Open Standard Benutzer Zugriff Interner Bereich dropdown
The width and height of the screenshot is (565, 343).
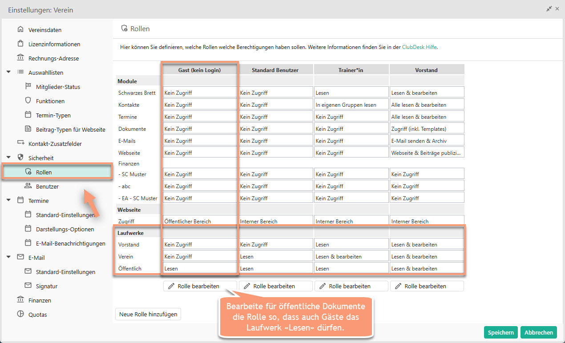[x=276, y=221]
